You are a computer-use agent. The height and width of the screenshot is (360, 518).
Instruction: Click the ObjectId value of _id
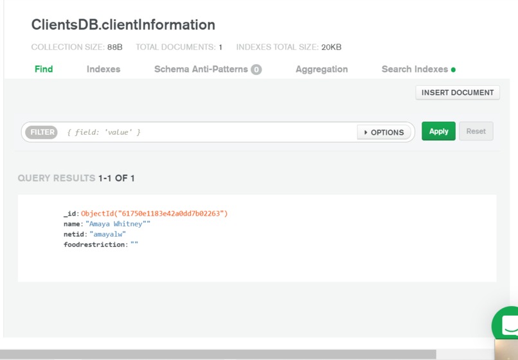pyautogui.click(x=154, y=213)
